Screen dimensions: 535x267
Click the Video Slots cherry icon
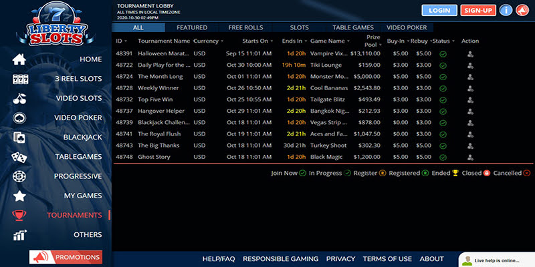[x=19, y=98]
